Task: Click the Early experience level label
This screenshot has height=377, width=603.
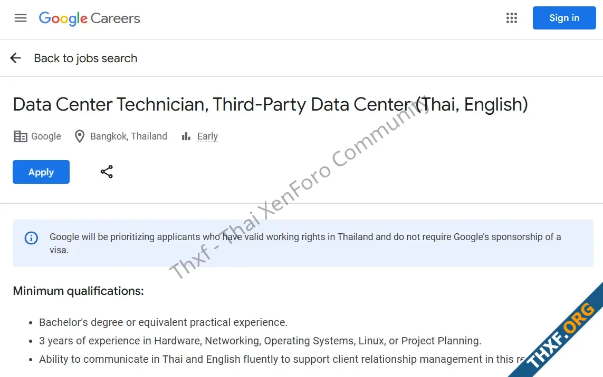Action: (207, 136)
